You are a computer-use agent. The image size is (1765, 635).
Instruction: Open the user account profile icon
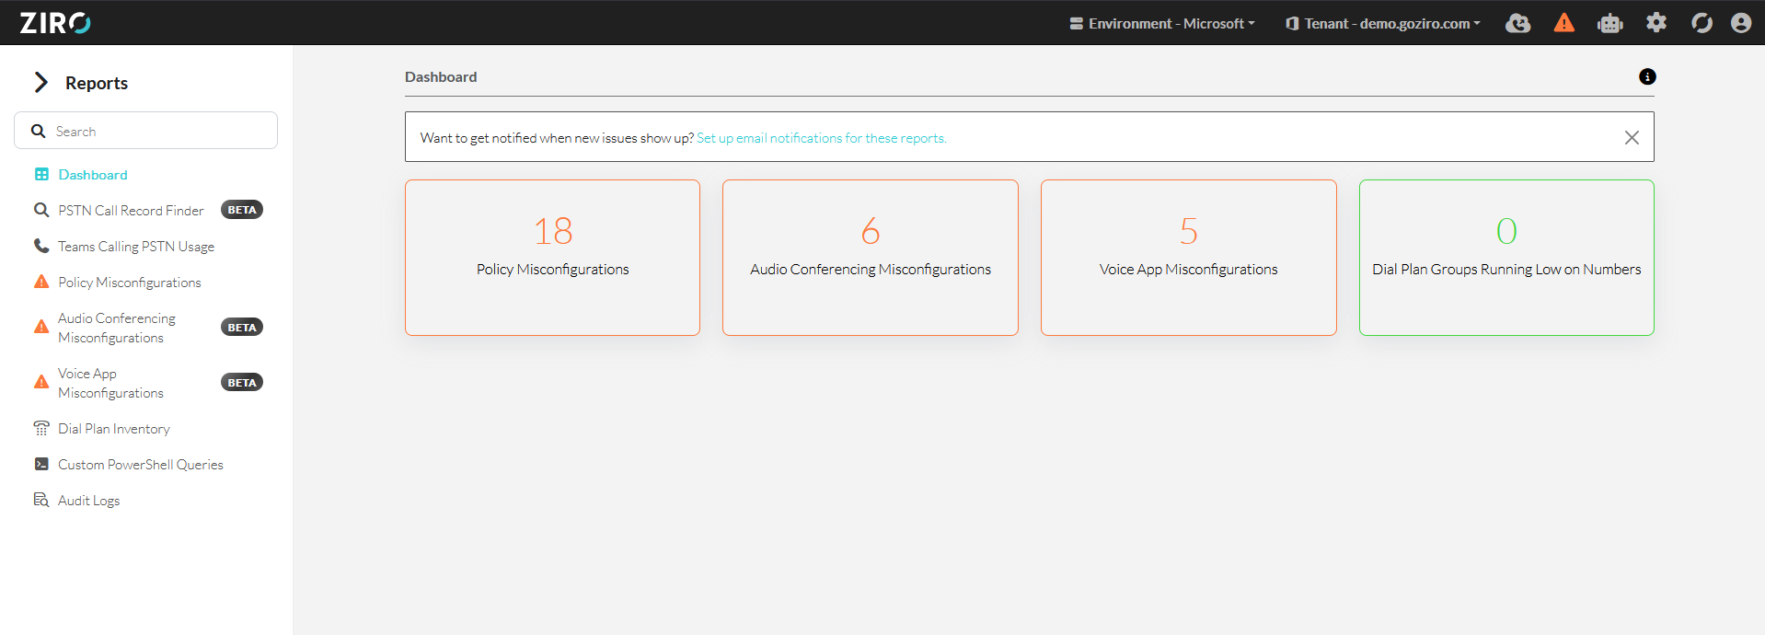[1740, 23]
